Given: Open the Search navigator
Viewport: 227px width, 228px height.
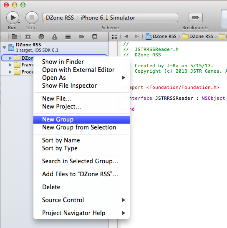Looking at the screenshot, I should (41, 37).
